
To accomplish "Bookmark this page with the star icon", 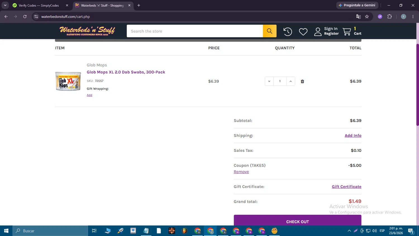I will [367, 16].
